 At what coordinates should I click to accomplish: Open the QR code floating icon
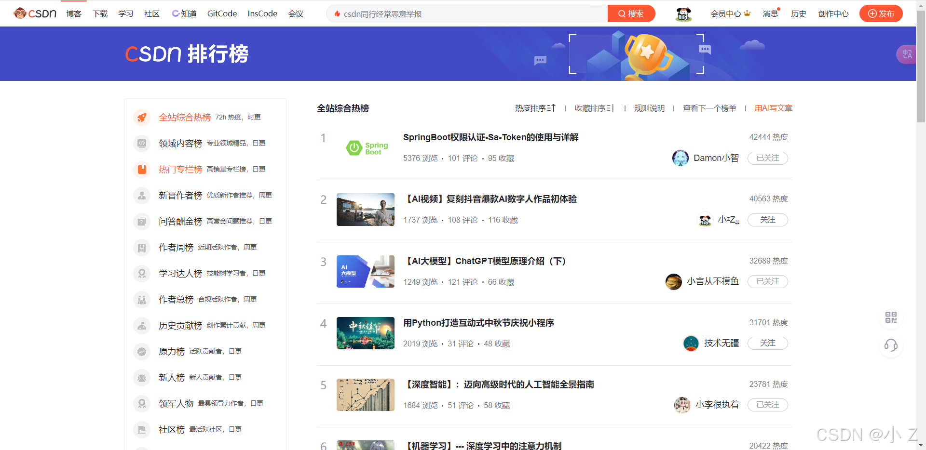pos(891,317)
